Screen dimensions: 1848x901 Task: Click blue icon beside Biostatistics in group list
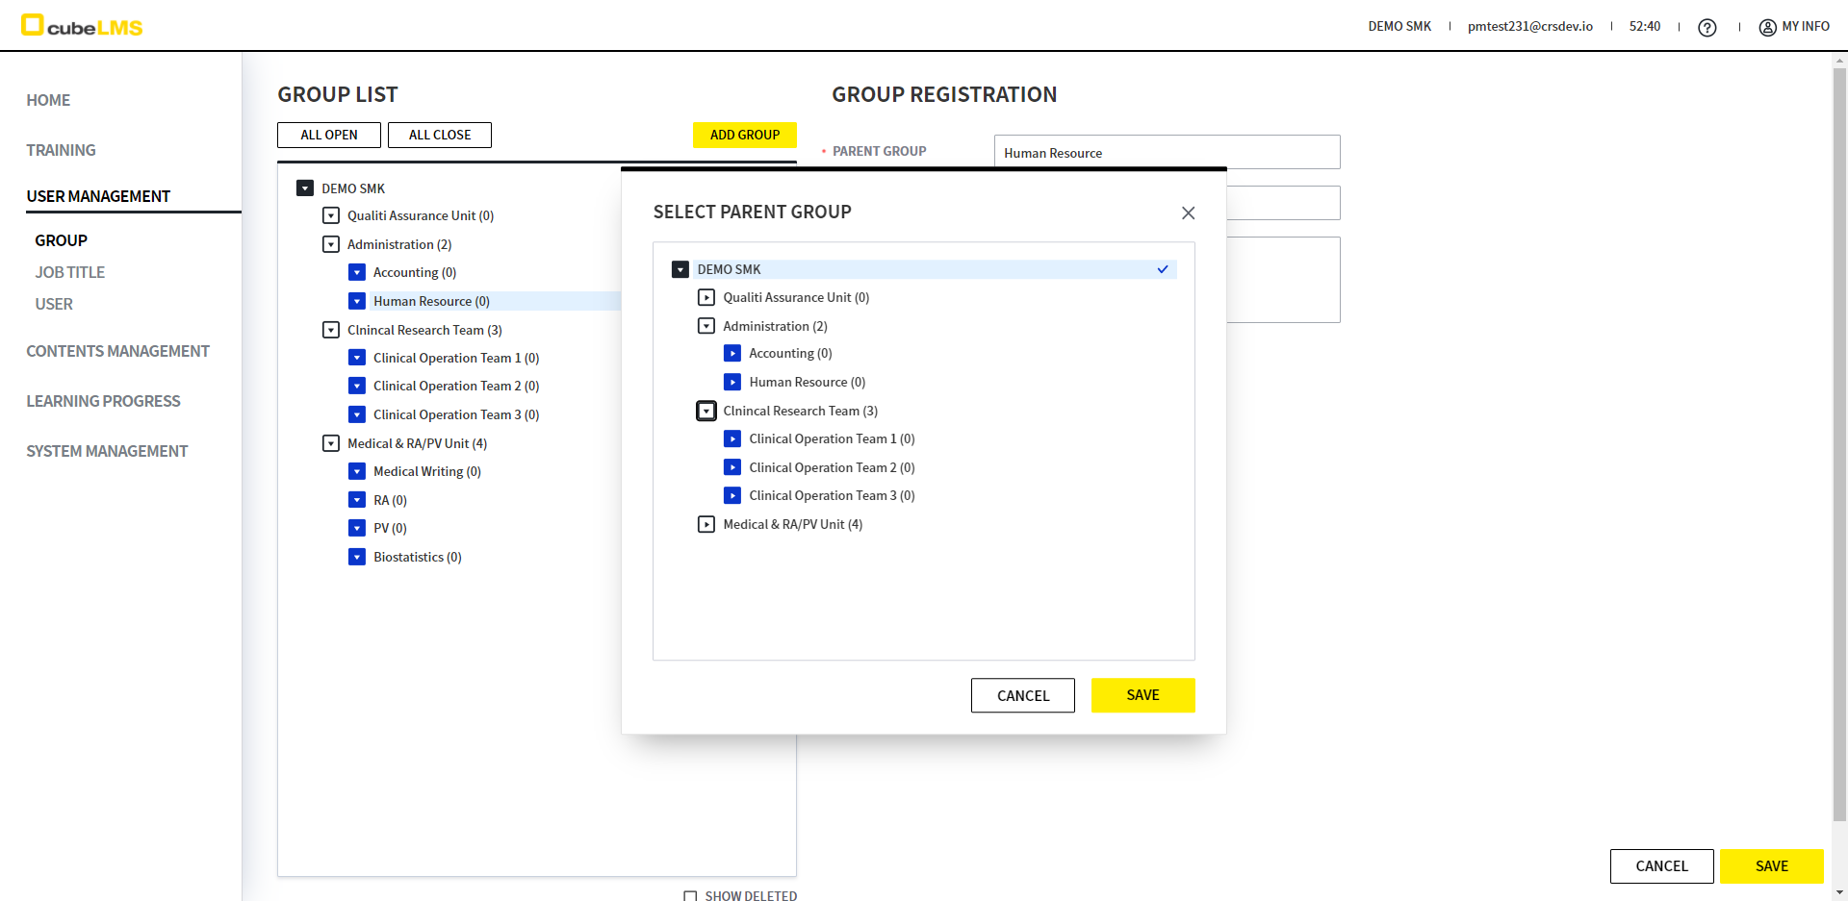click(x=357, y=557)
